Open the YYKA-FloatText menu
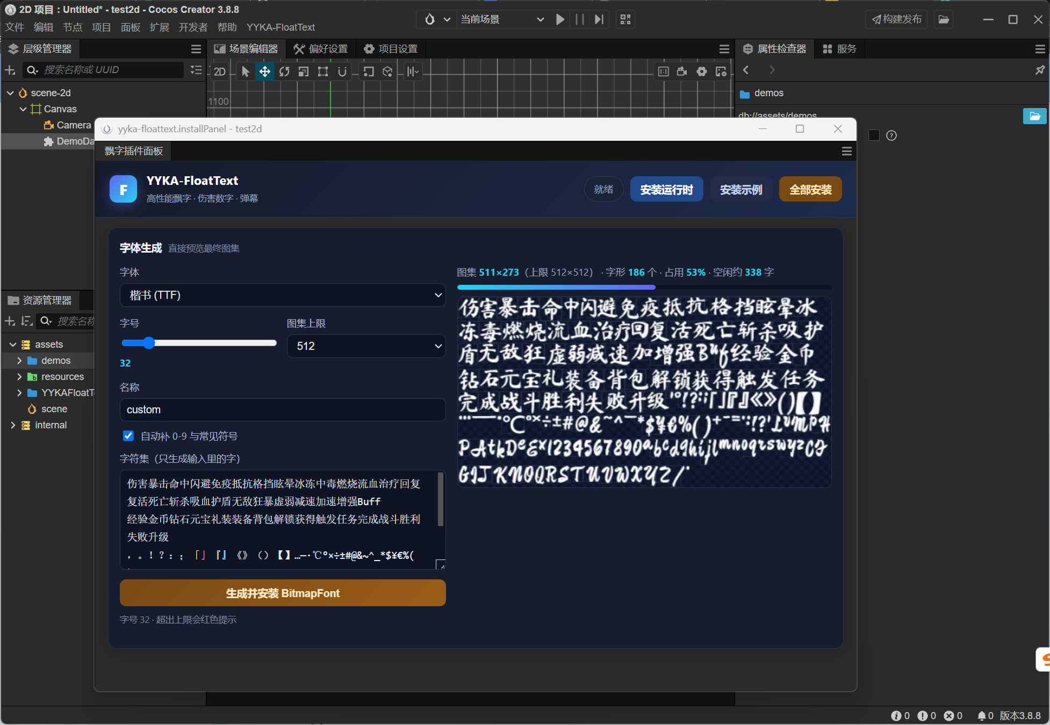1050x725 pixels. pyautogui.click(x=281, y=27)
